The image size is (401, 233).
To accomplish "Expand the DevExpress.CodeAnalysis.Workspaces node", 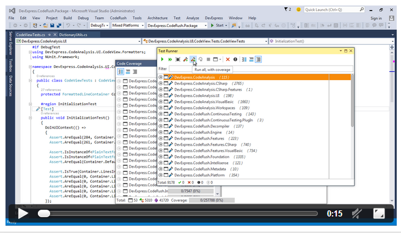I will (x=160, y=108).
